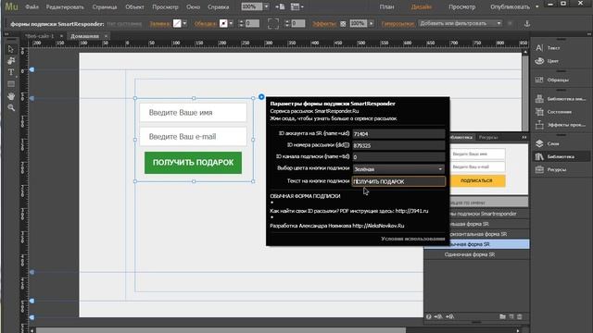
Task: Click the stroke width stepper arrows
Action: (x=241, y=23)
